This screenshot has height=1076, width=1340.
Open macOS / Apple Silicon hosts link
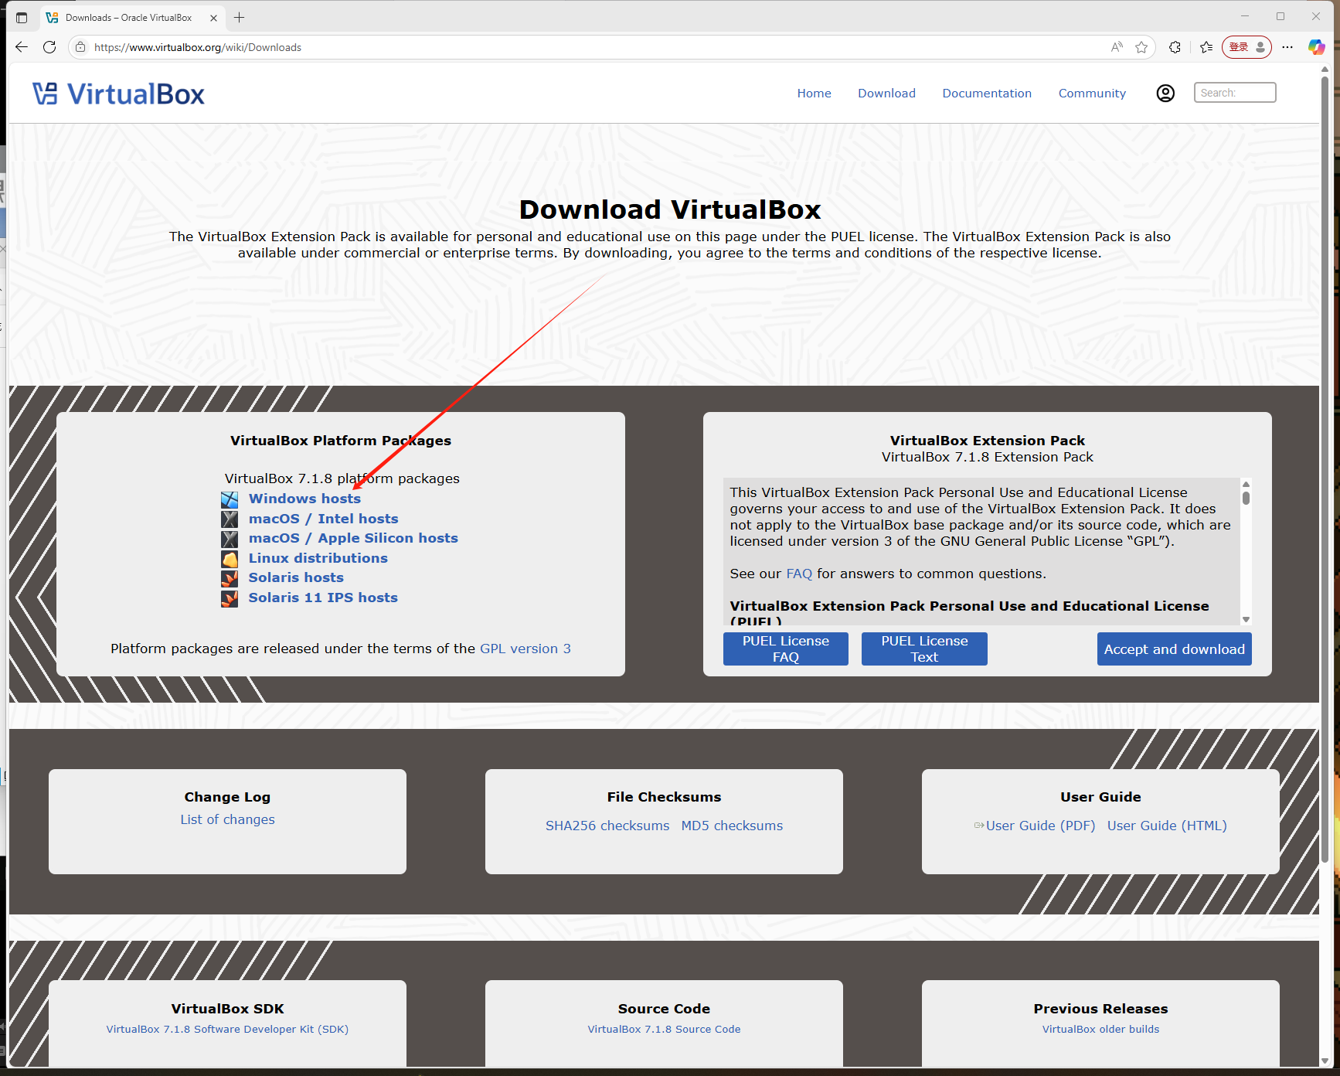[x=353, y=539]
